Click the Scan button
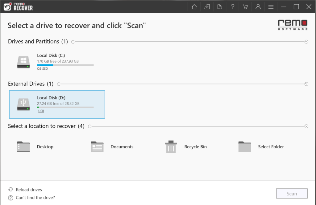316x205 pixels. tap(291, 193)
